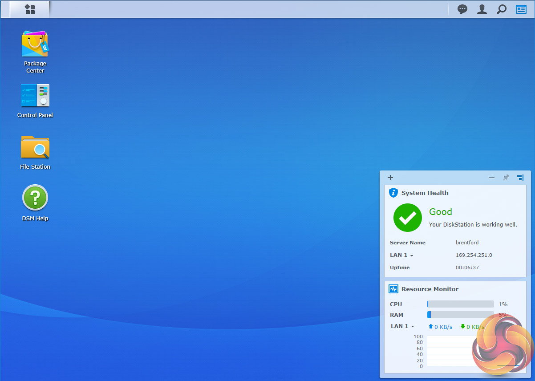Click the RAM usage bar

click(x=461, y=315)
